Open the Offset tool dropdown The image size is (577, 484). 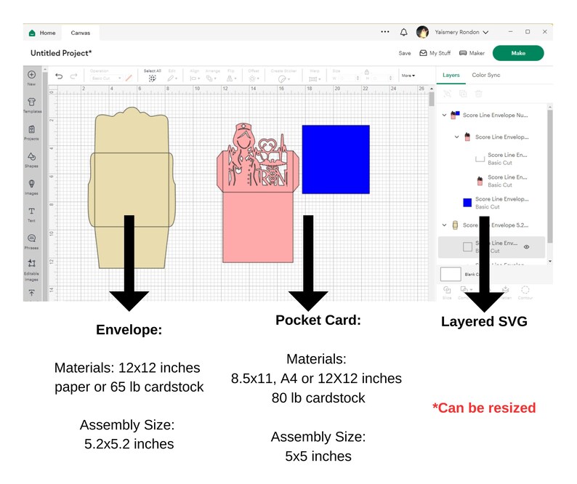point(254,78)
